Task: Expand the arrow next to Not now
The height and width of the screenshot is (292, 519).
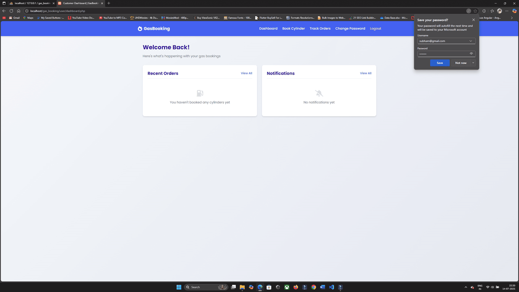Action: point(473,63)
